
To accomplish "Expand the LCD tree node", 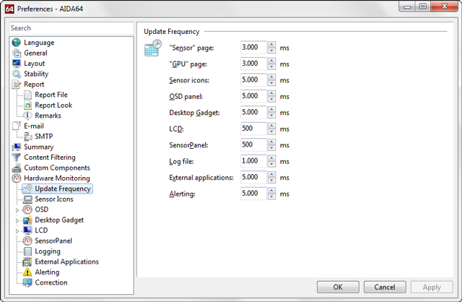I will pos(17,230).
